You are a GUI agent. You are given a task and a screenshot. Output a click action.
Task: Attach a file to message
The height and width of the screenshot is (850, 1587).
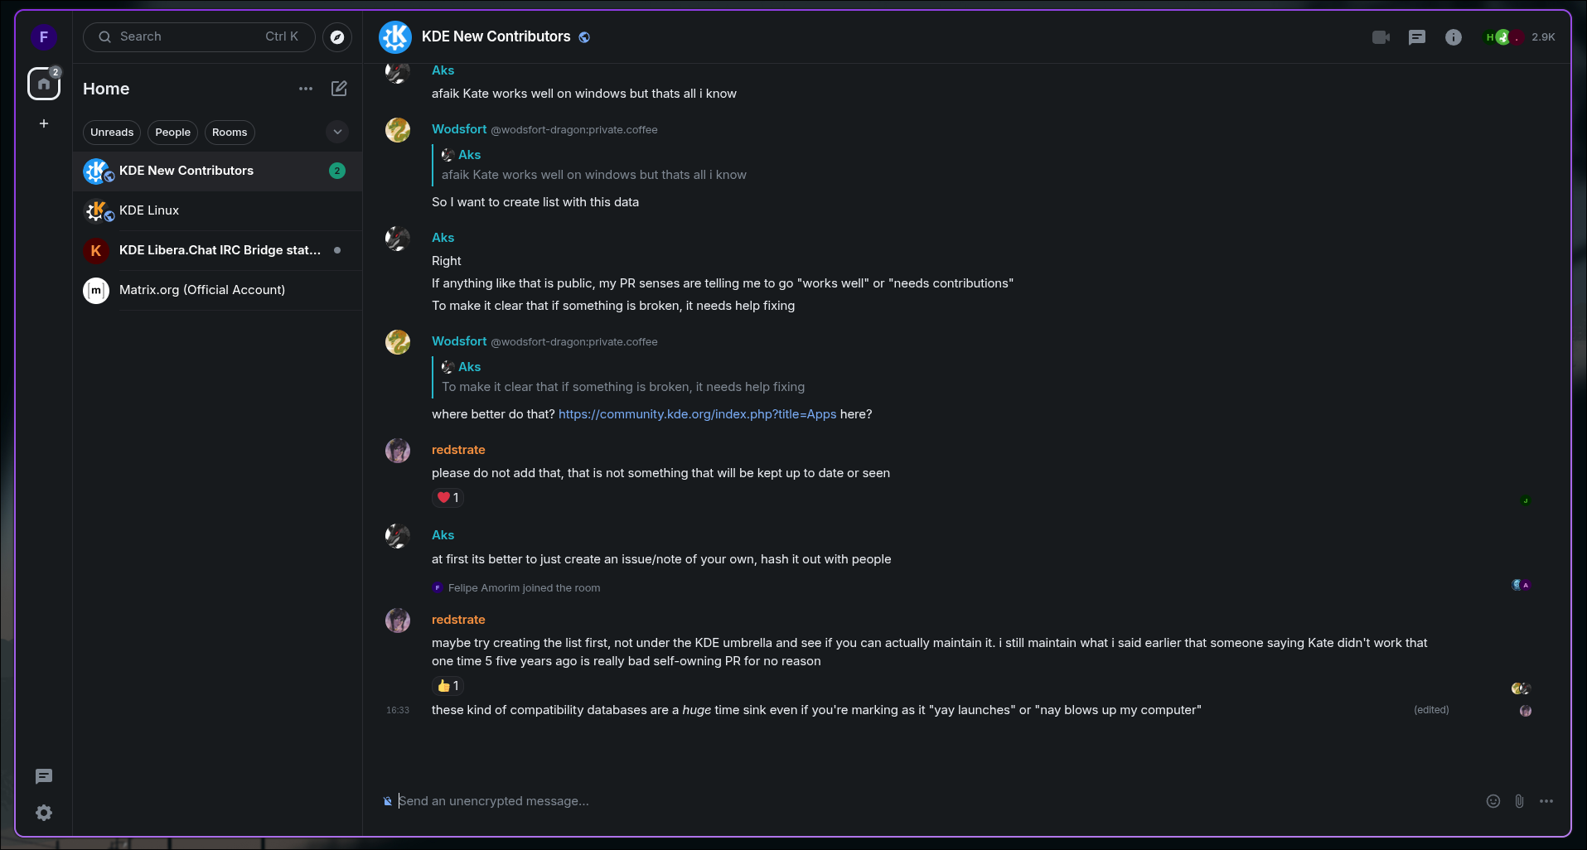[1519, 801]
